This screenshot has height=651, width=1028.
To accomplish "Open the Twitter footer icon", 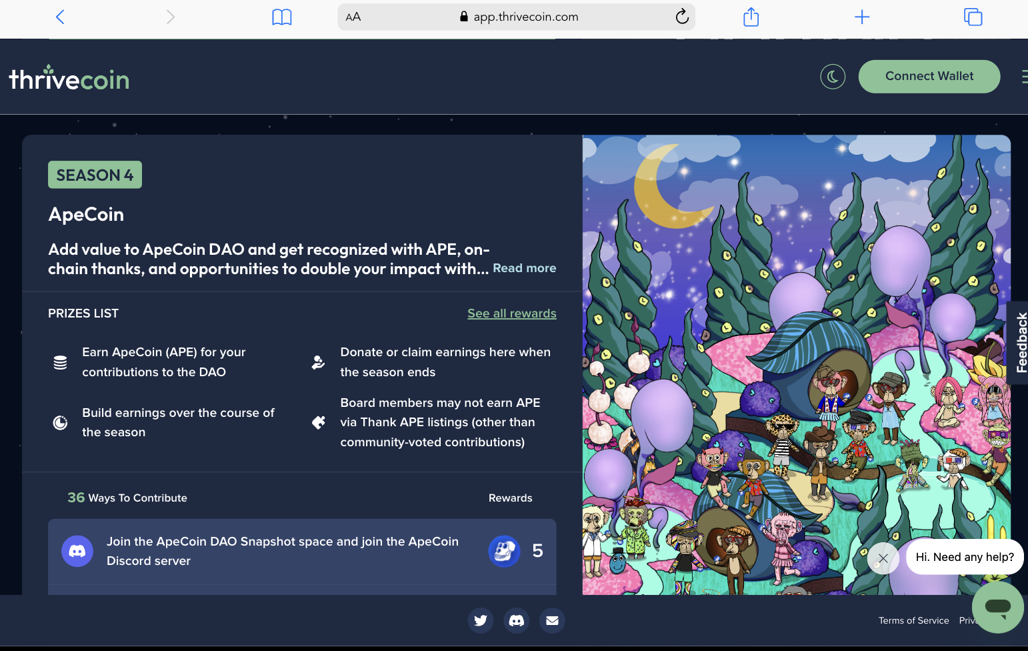I will tap(481, 620).
